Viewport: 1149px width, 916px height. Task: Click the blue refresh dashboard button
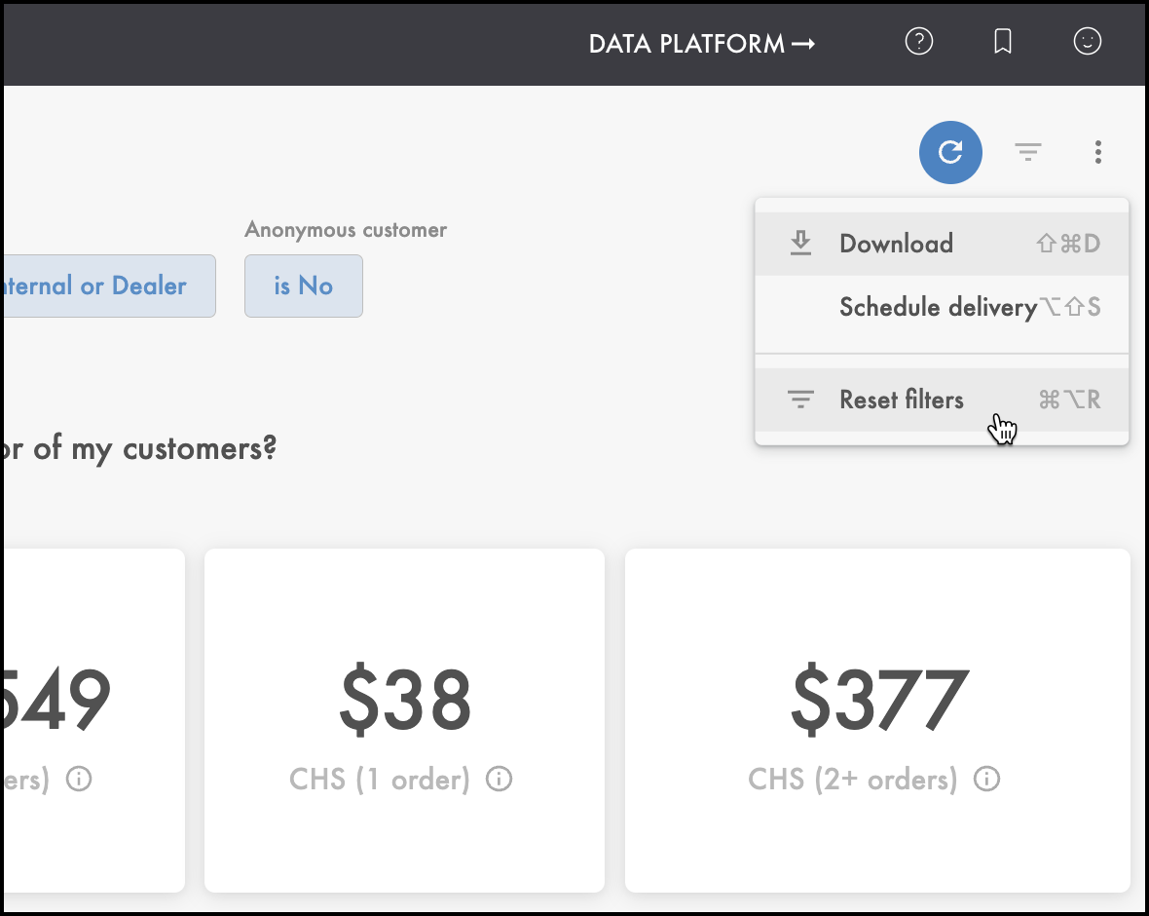click(950, 153)
